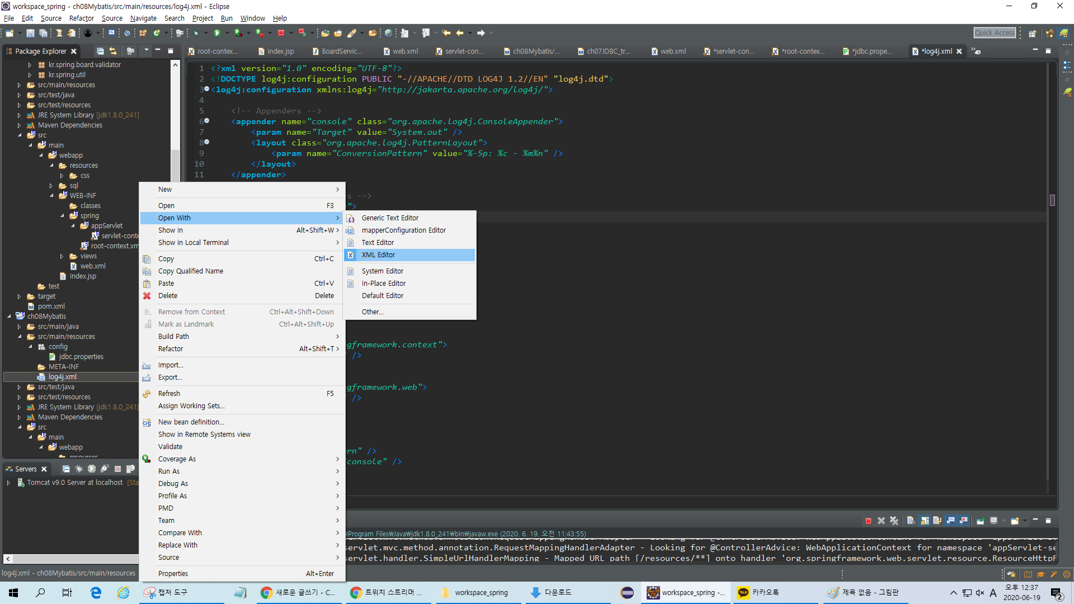Choose Other... in the Open With submenu
Viewport: 1074px width, 604px height.
click(372, 312)
